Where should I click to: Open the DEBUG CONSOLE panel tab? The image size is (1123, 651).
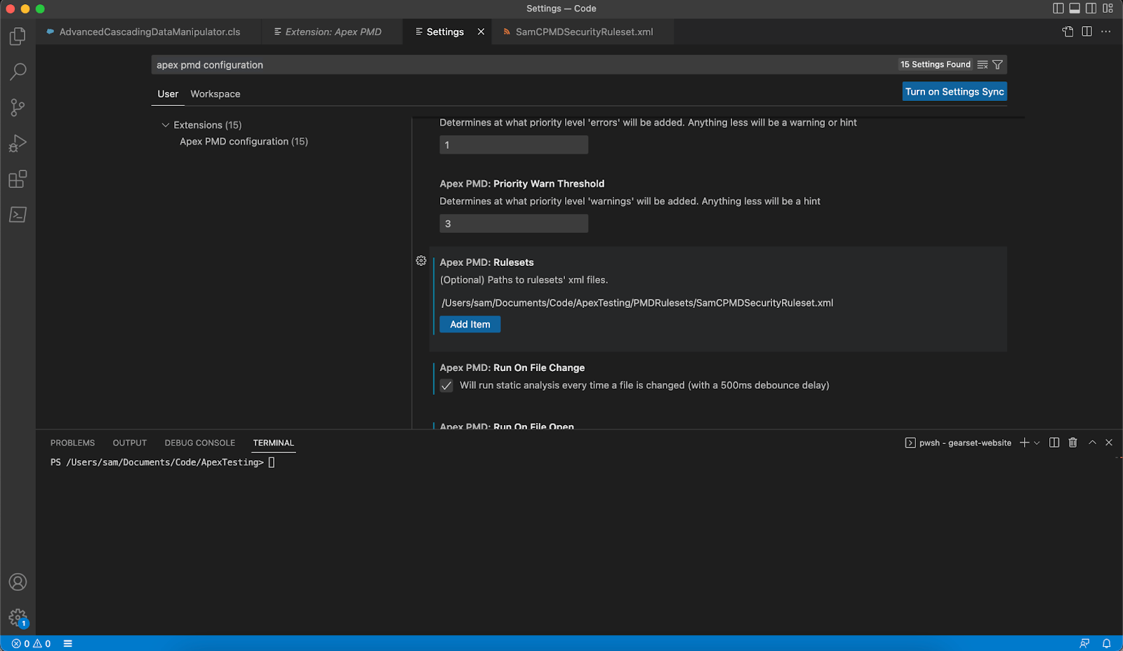(199, 443)
